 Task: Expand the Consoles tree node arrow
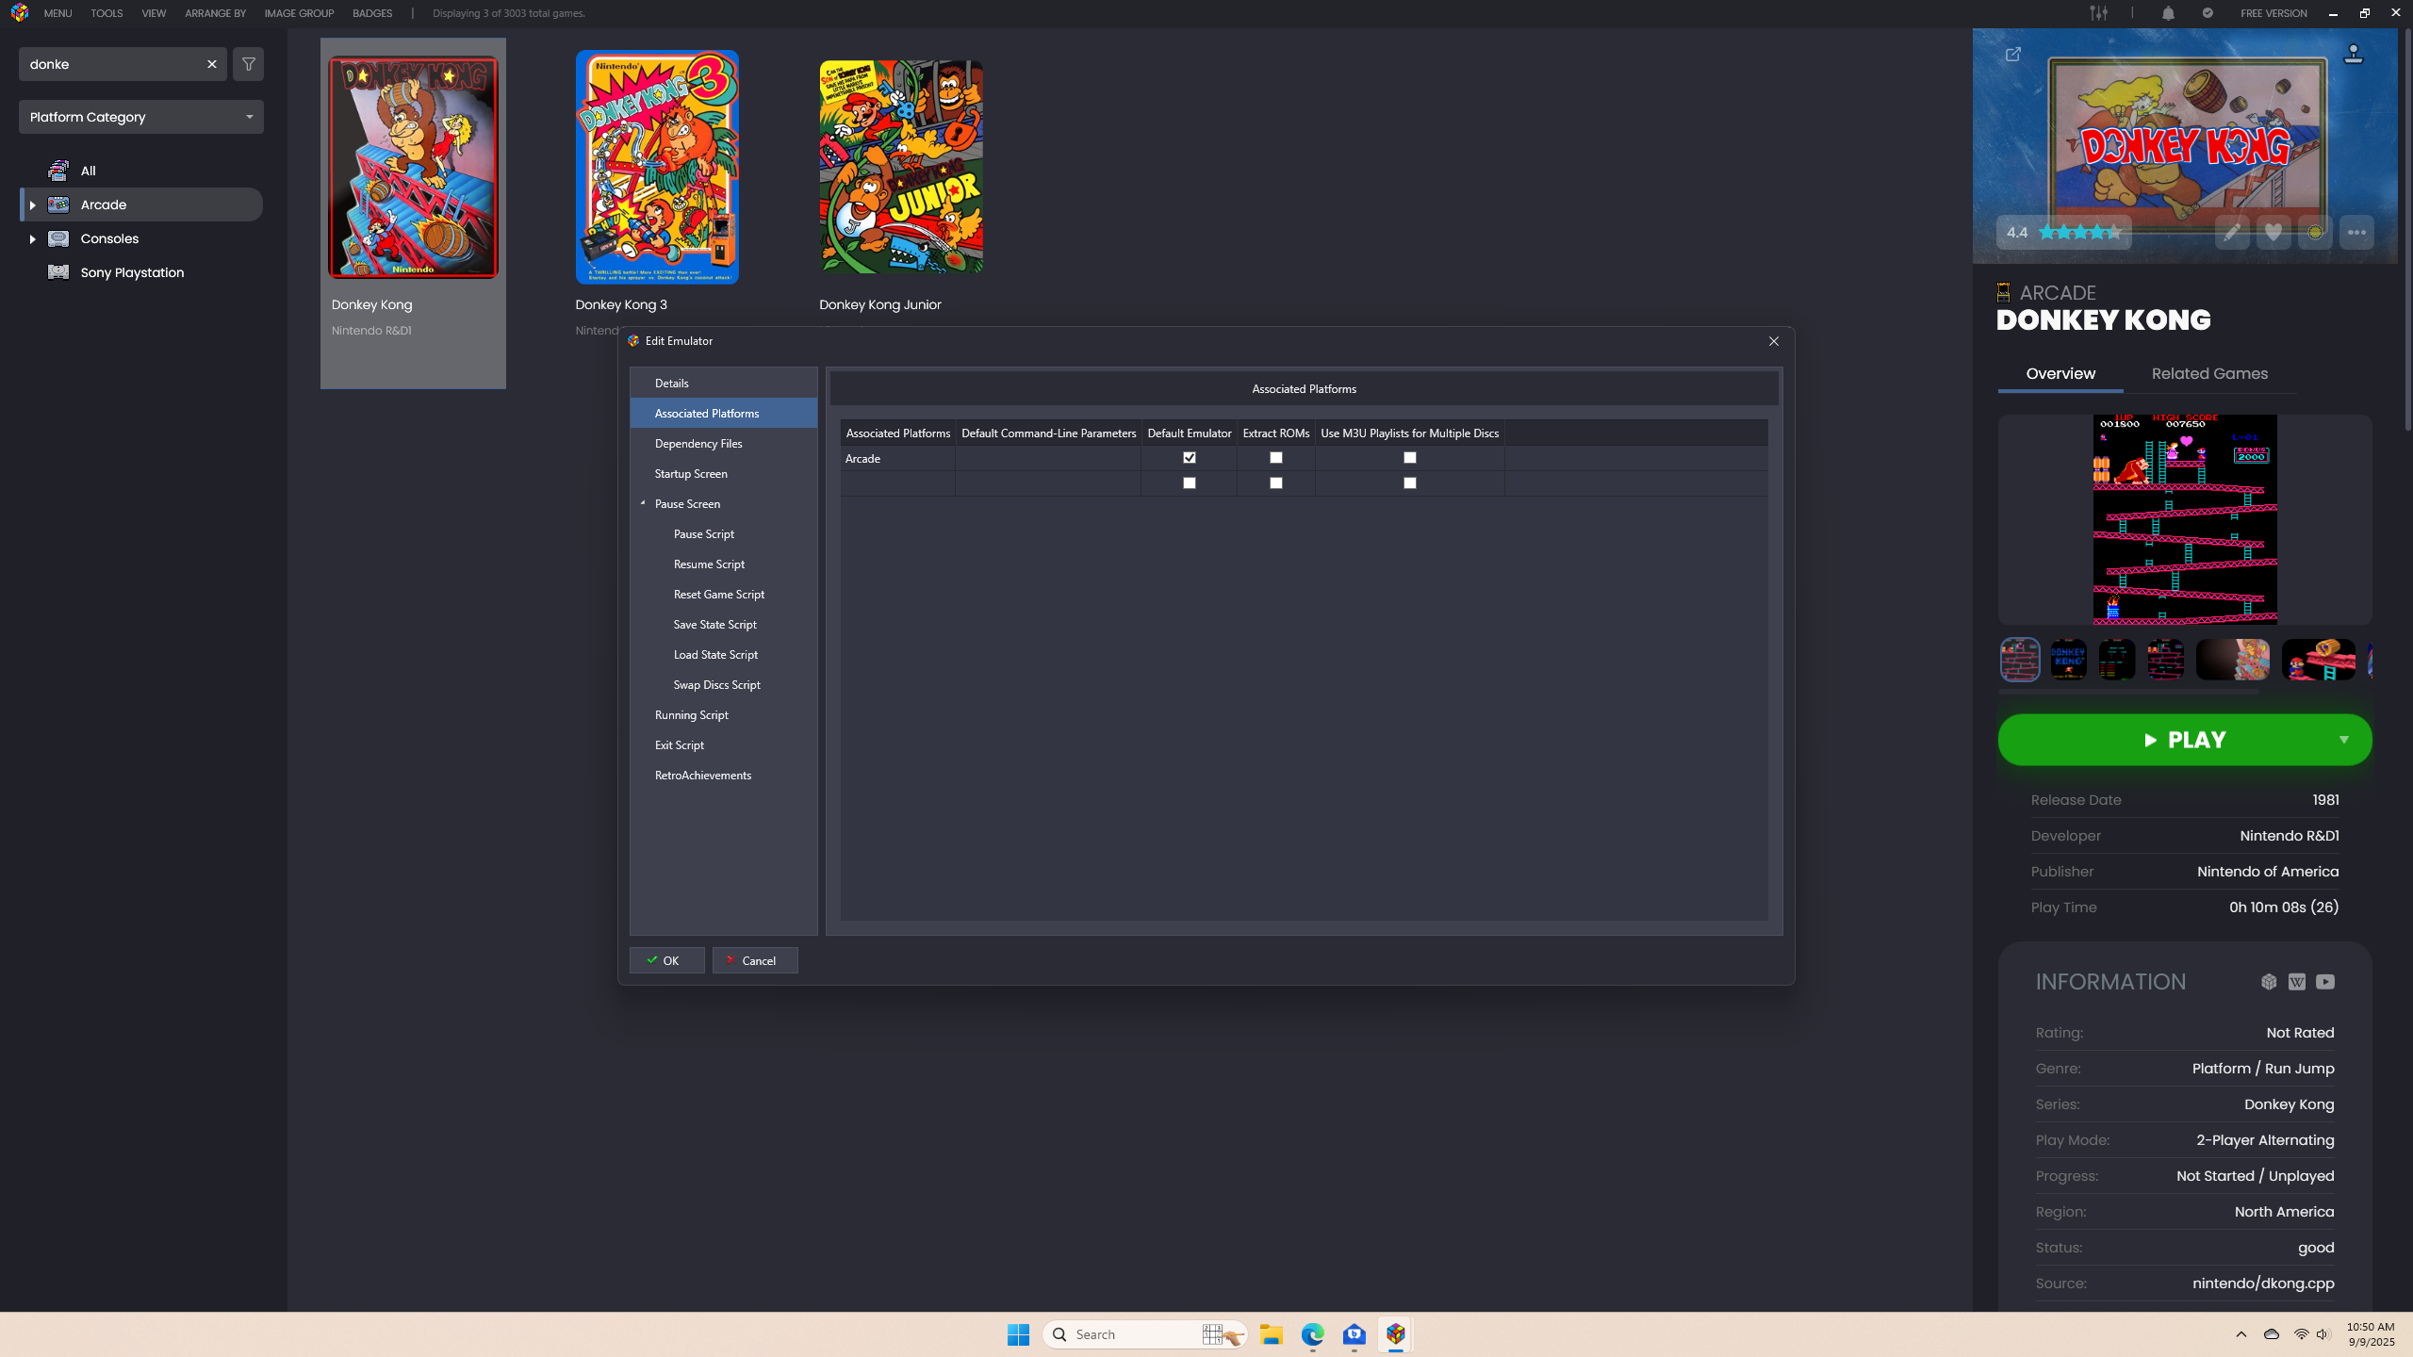[x=32, y=238]
